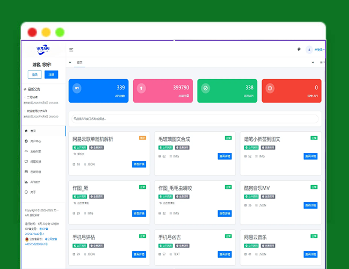Click the JSON format label on 手机号评估
Image resolution: width=349 pixels, height=269 pixels.
tap(91, 254)
